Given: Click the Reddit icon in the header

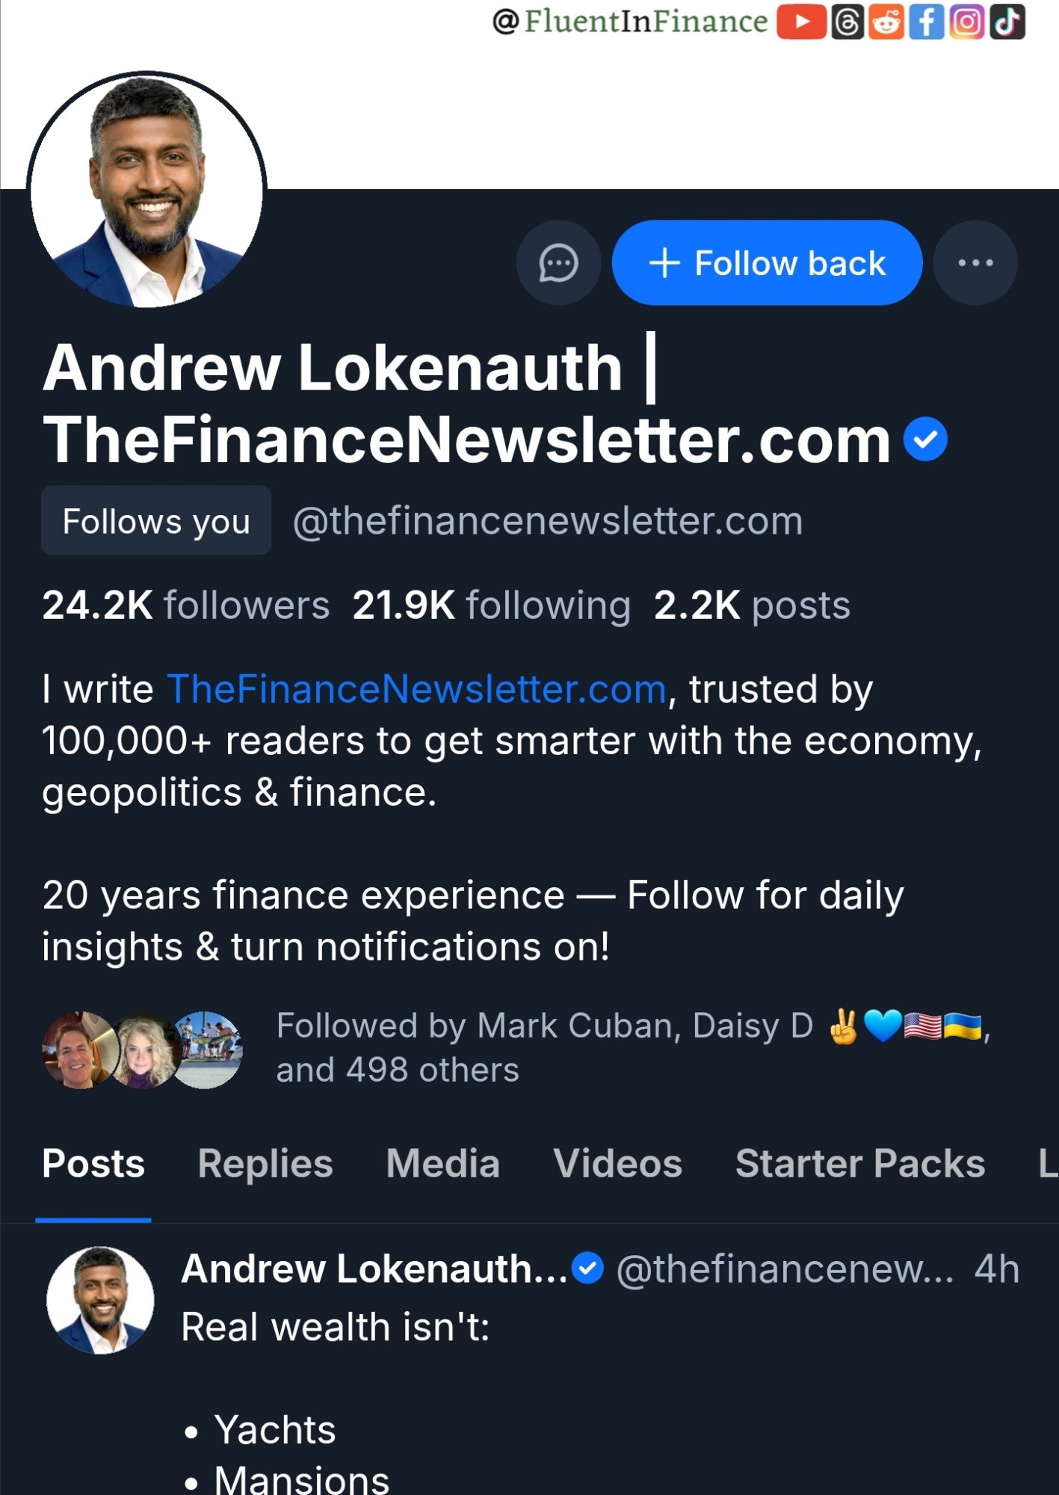Looking at the screenshot, I should tap(886, 22).
